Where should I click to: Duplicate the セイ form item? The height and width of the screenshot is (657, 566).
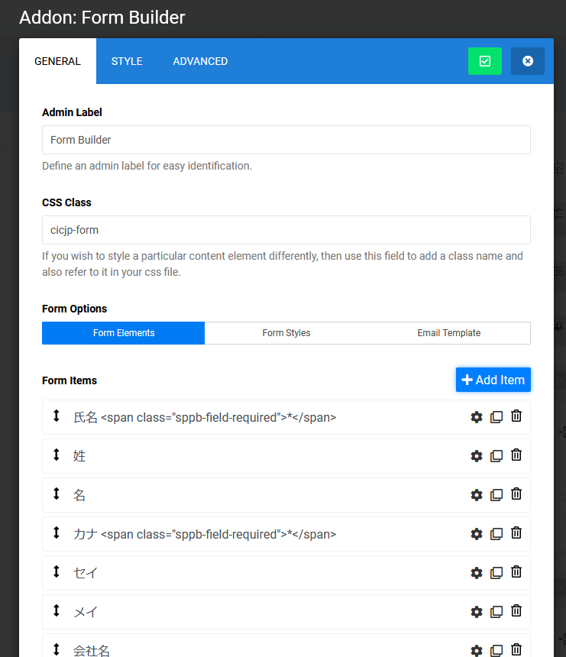[496, 572]
